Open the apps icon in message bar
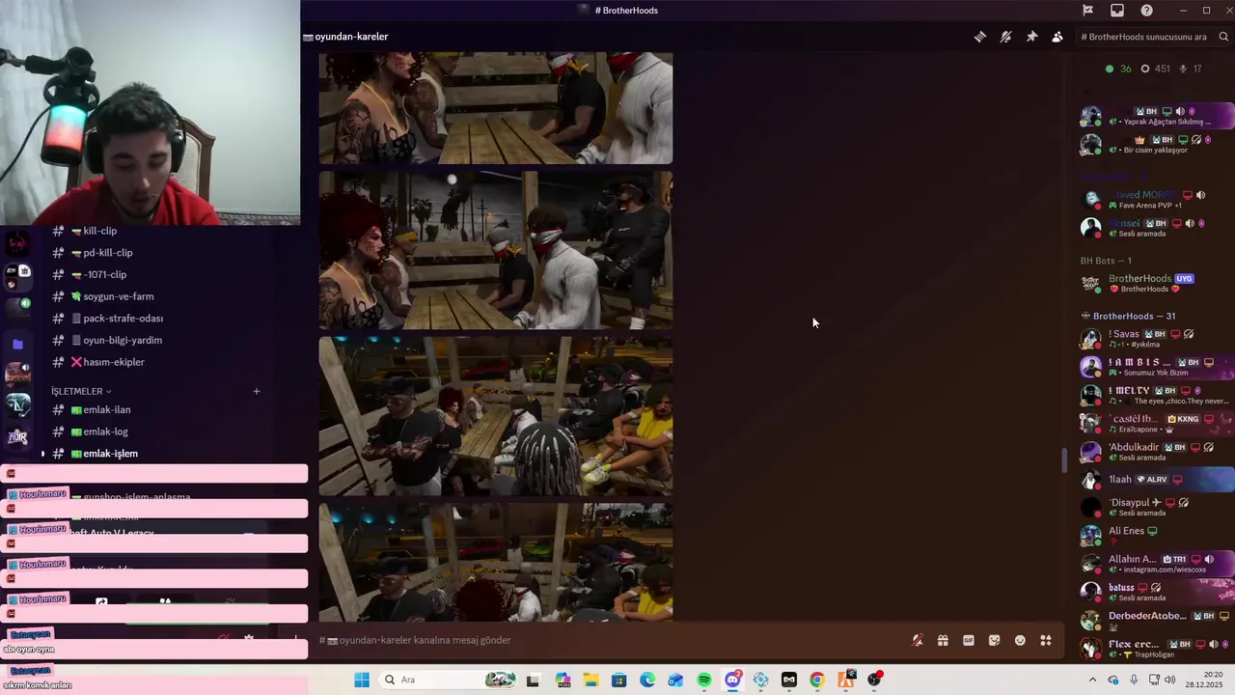Screen dimensions: 1235x695 click(x=1046, y=640)
